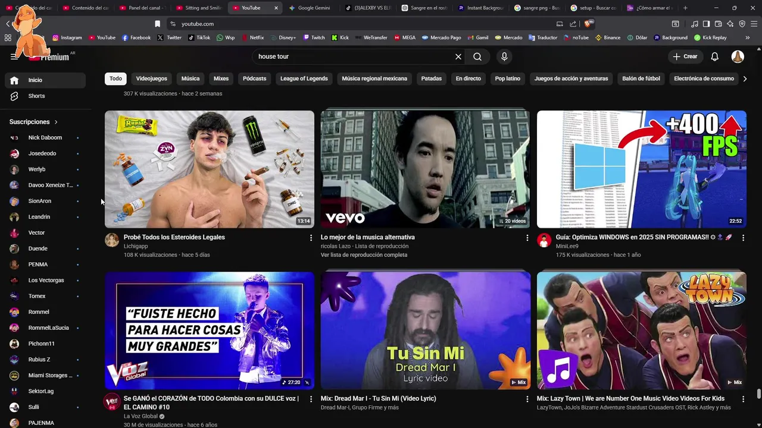The image size is (762, 428).
Task: Play the Tu Sin Mi lyric video thumbnail
Action: tap(425, 331)
